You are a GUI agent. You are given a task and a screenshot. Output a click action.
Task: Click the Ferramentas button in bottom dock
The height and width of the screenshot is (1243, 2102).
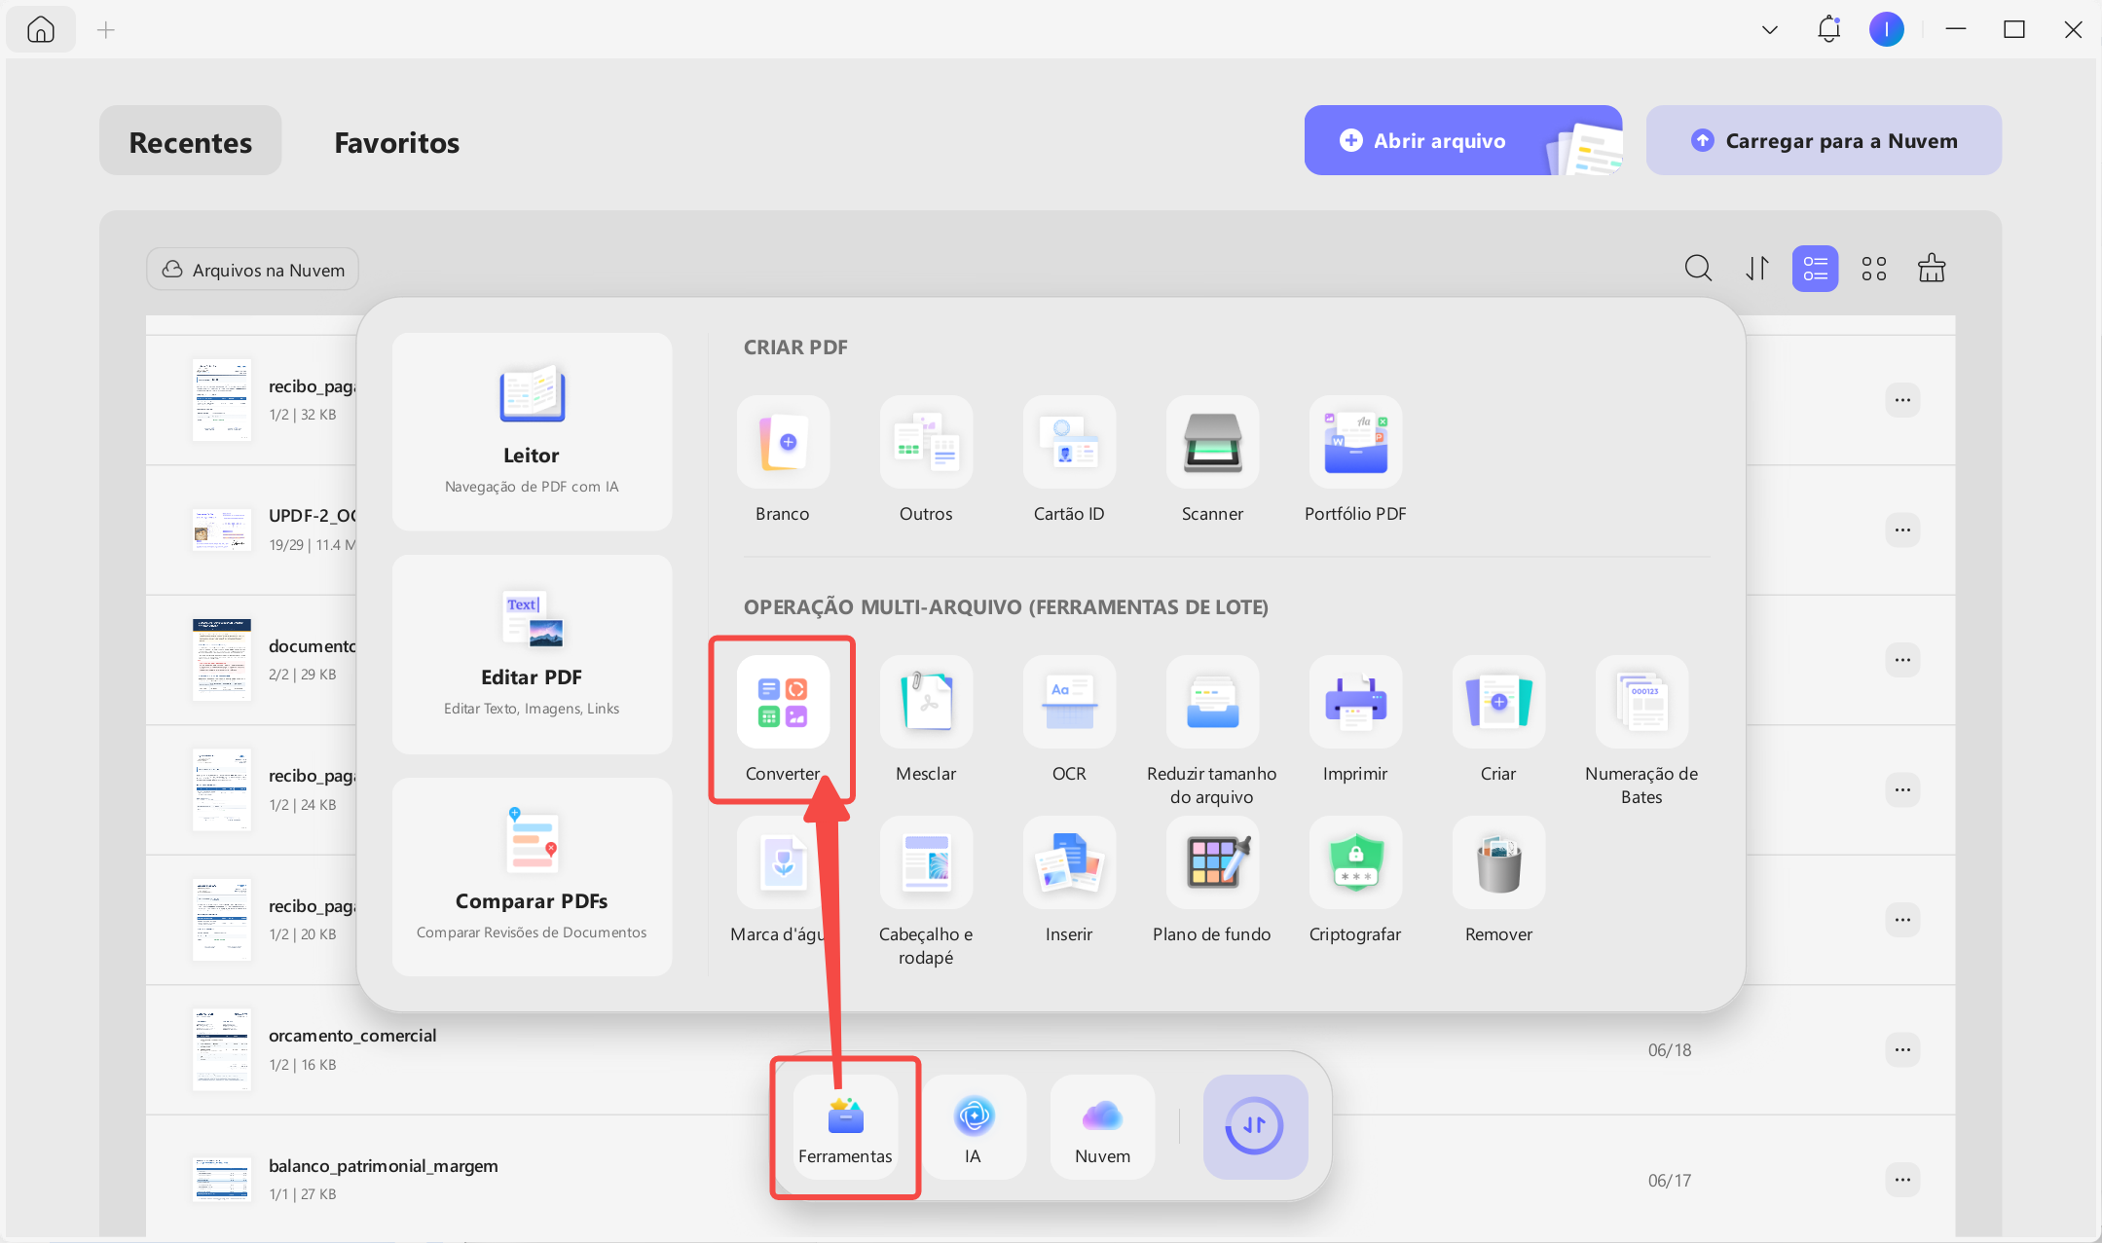[845, 1127]
